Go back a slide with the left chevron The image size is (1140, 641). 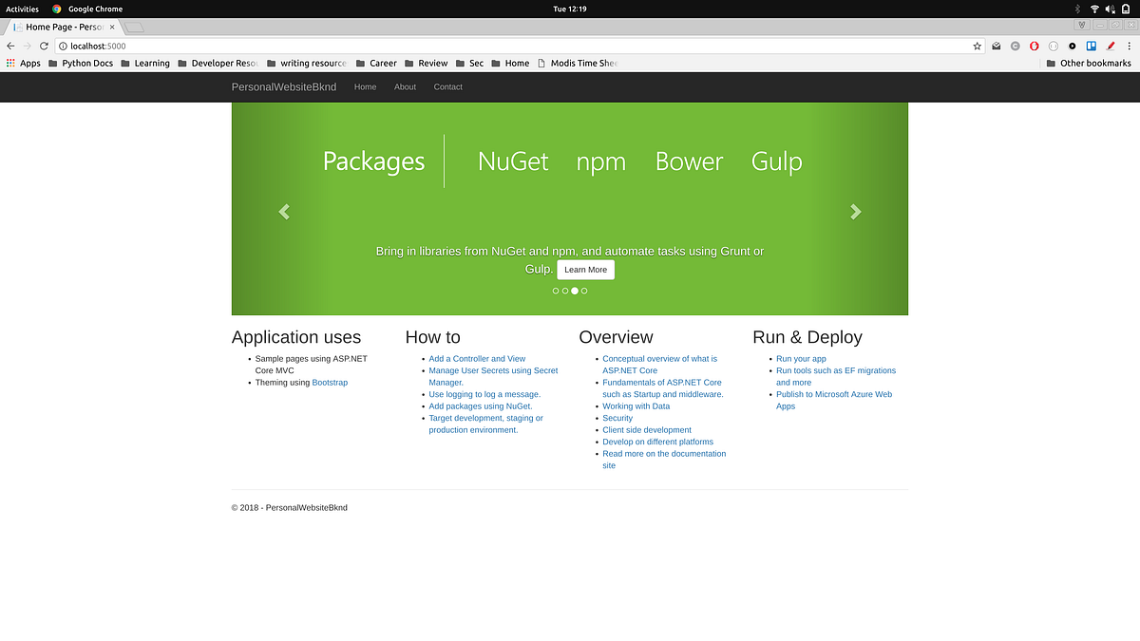pyautogui.click(x=284, y=212)
